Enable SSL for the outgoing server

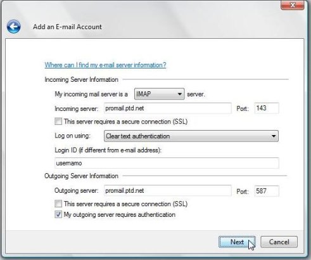[58, 204]
